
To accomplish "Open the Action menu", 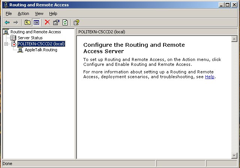I will pos(23,13).
